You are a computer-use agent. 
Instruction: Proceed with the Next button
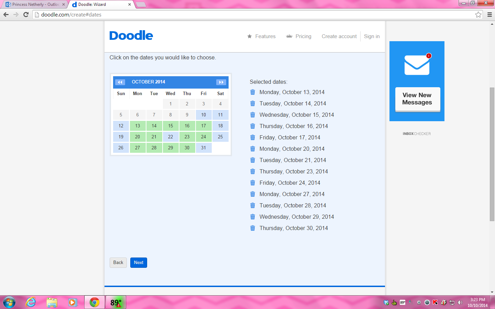139,263
